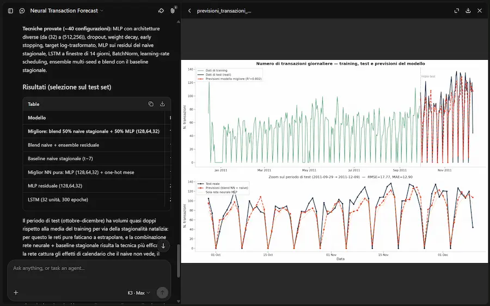Jump to bottom of conversation
490x306 pixels.
[163, 246]
